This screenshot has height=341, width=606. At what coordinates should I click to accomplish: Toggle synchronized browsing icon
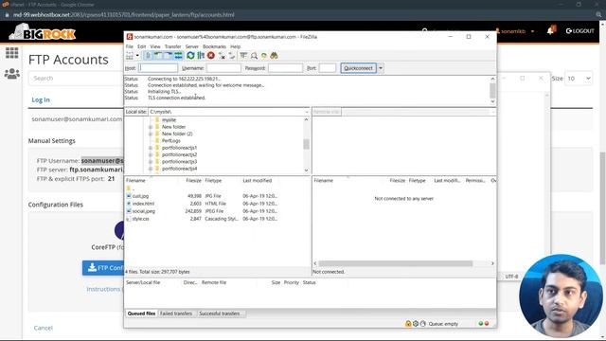tap(264, 56)
